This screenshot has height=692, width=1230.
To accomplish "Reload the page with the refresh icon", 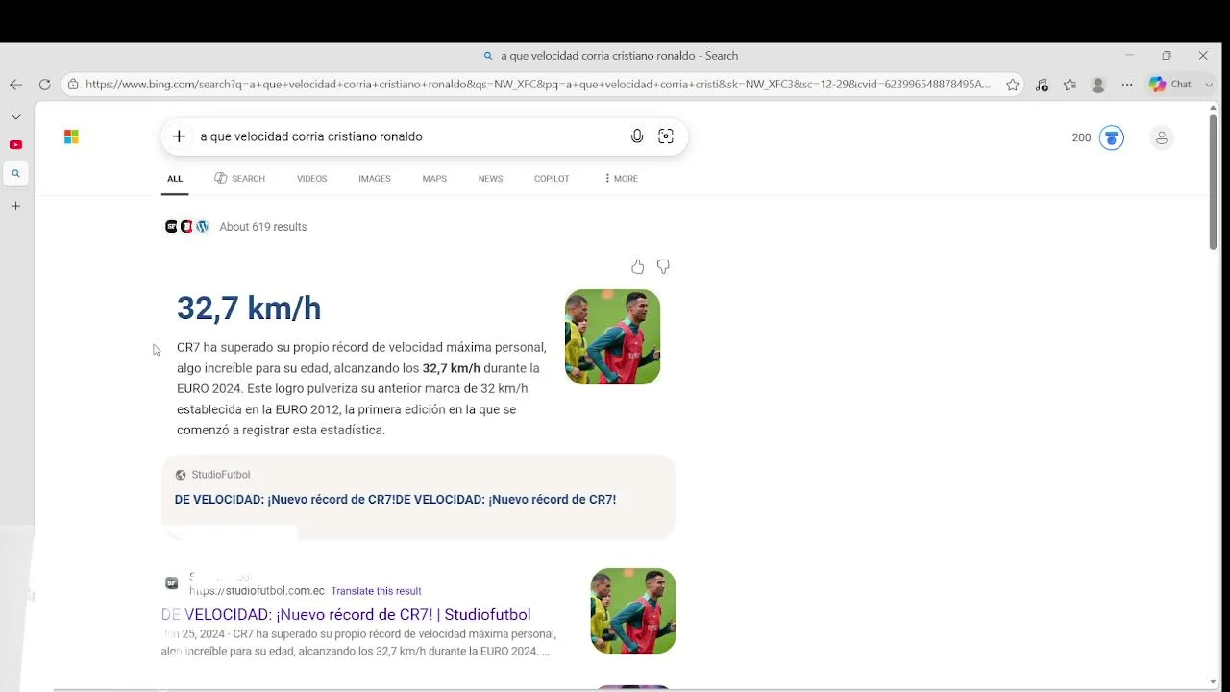I will coord(44,85).
